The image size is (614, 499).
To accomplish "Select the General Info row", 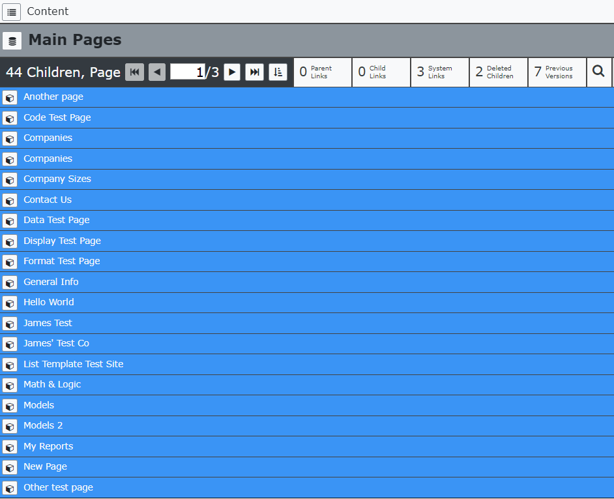I will (x=307, y=282).
